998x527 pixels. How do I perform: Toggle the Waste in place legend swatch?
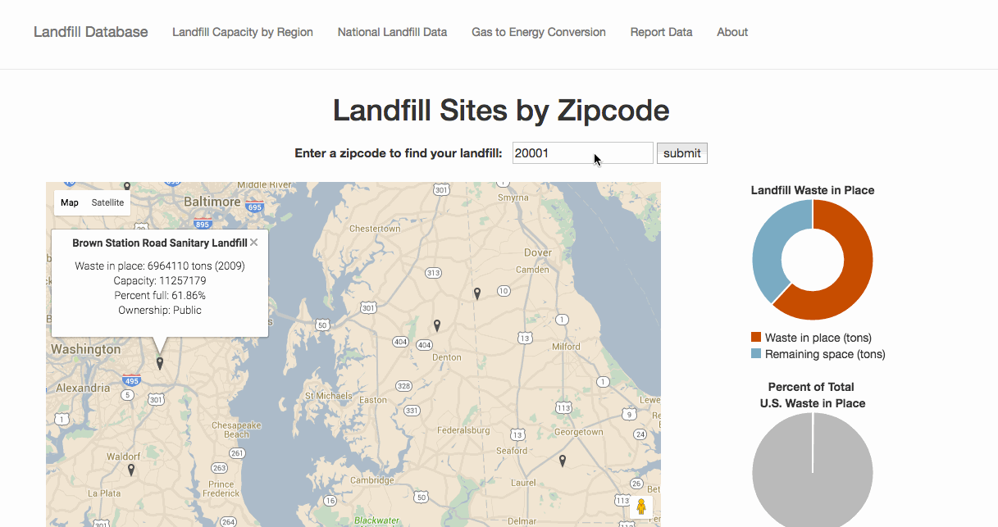(x=756, y=338)
